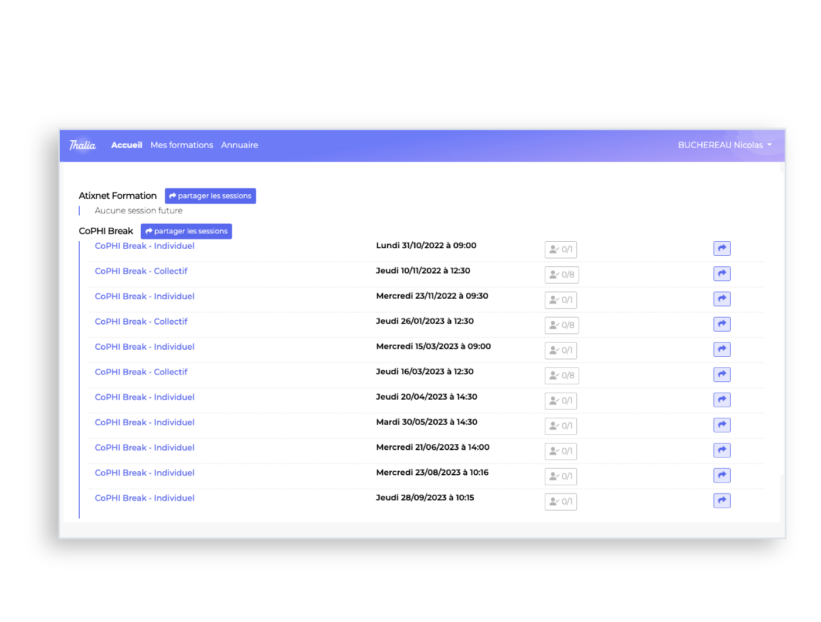Image resolution: width=821 pixels, height=622 pixels.
Task: Go to Mes formations
Action: 182,145
